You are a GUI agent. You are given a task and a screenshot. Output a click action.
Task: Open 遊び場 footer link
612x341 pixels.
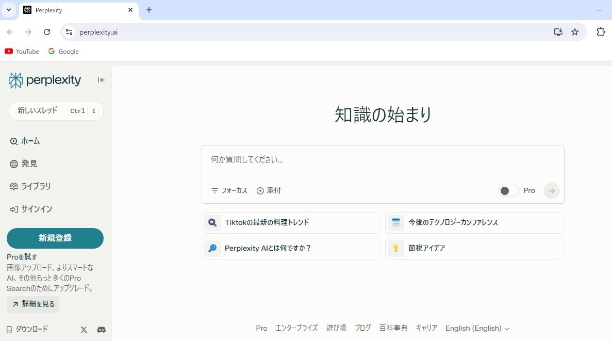click(336, 329)
